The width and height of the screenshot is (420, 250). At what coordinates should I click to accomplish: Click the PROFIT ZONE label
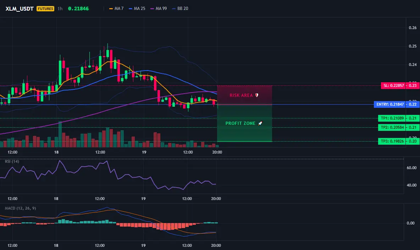point(240,123)
